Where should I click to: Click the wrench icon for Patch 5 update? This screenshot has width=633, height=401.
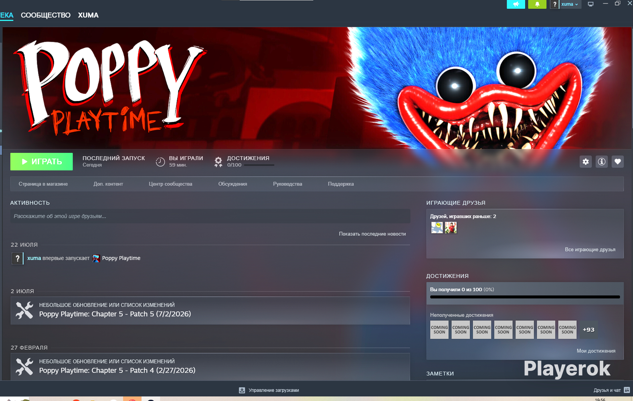[24, 310]
